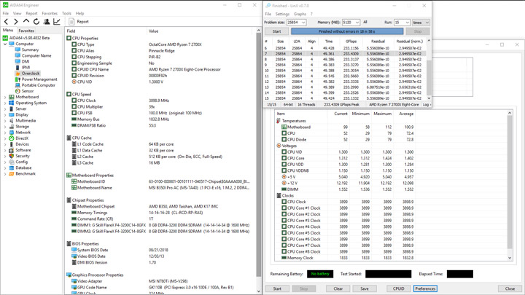Open AIDA64 Tools menu
The height and width of the screenshot is (295, 525).
(x=66, y=13)
